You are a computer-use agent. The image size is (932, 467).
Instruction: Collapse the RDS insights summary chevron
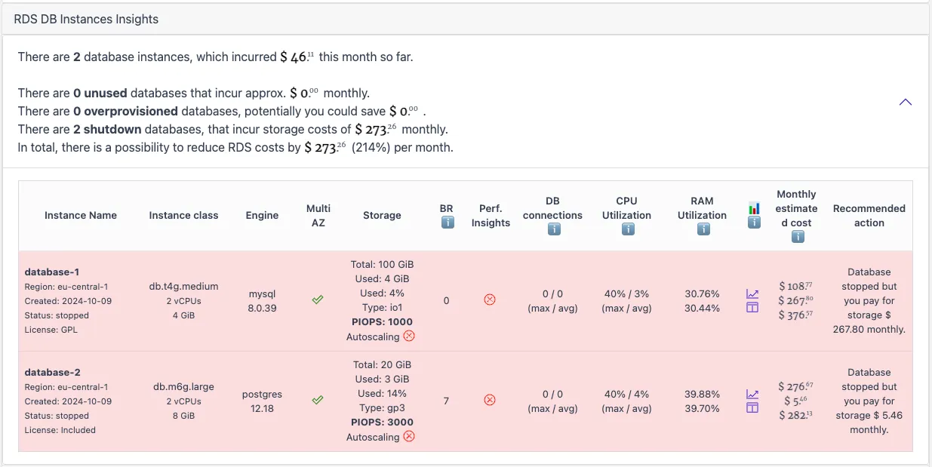point(906,102)
